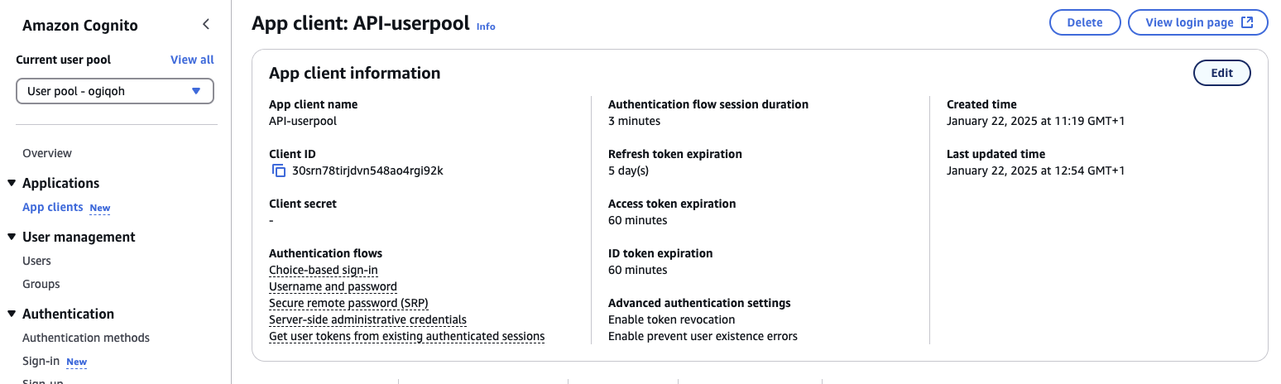The width and height of the screenshot is (1281, 384).
Task: Open App clients in the sidebar
Action: (53, 207)
